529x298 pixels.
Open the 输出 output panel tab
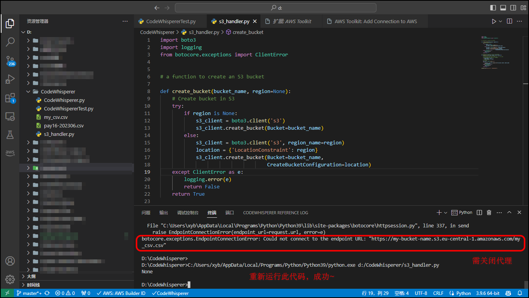pos(164,213)
